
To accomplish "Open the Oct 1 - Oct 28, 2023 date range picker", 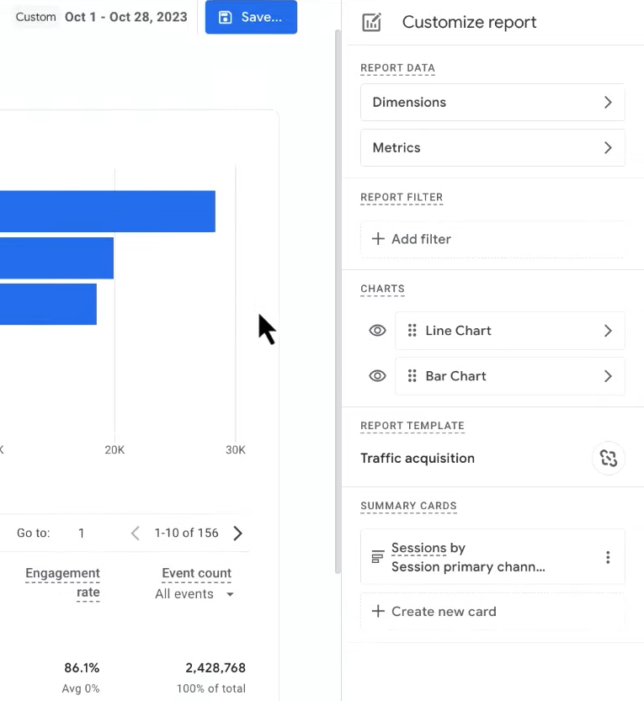I will [126, 17].
